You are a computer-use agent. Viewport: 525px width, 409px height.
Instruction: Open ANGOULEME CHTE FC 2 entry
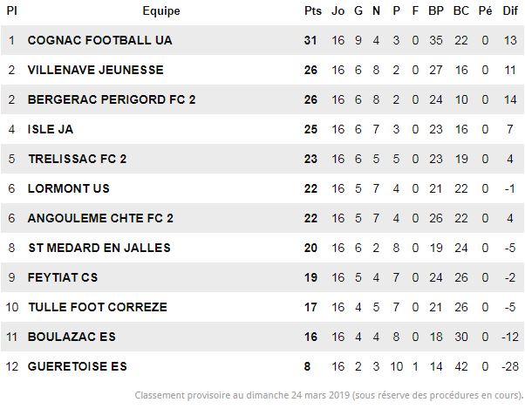coord(100,218)
